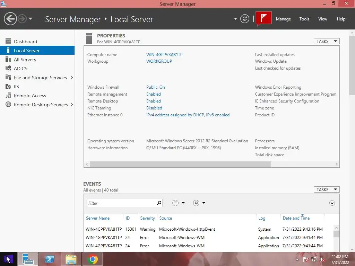Click Remote Desktop Enabled link

pyautogui.click(x=154, y=101)
